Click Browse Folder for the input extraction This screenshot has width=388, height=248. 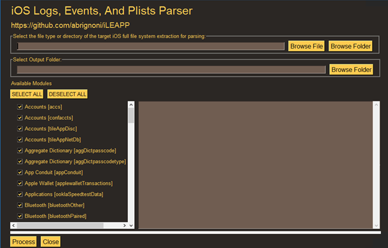click(x=350, y=46)
